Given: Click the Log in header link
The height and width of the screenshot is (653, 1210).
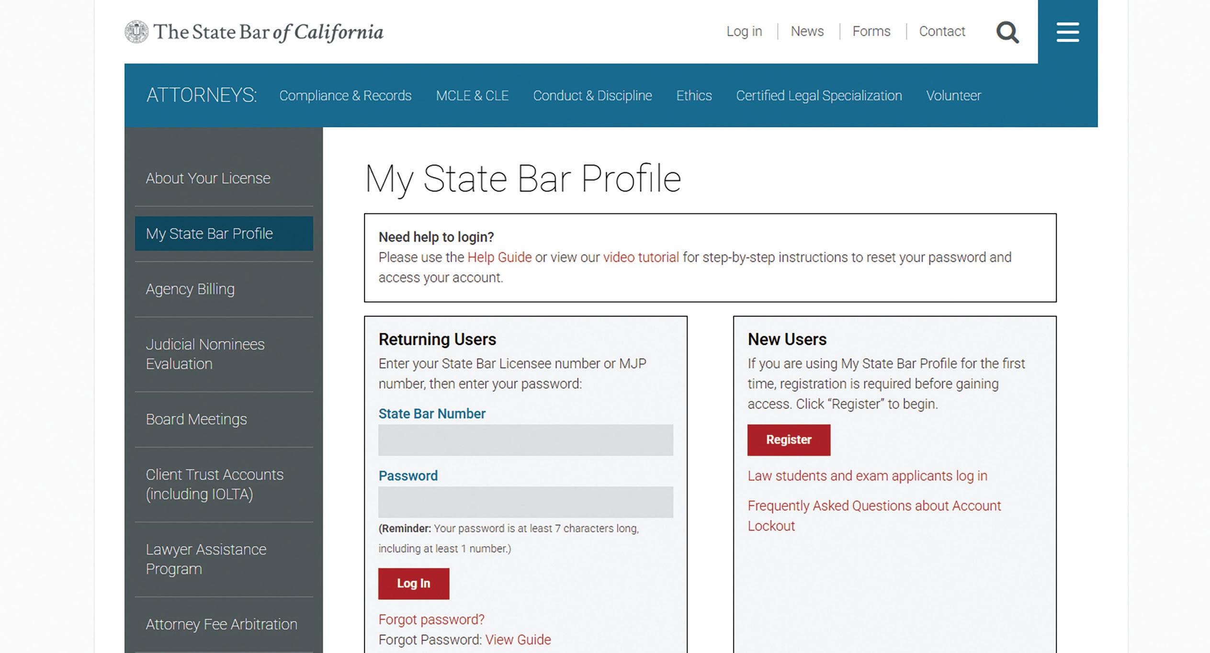Looking at the screenshot, I should point(744,32).
